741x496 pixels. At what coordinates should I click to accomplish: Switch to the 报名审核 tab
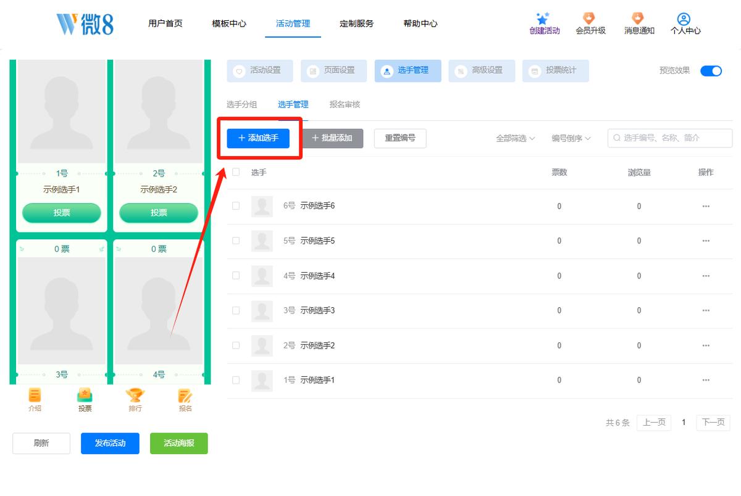345,104
